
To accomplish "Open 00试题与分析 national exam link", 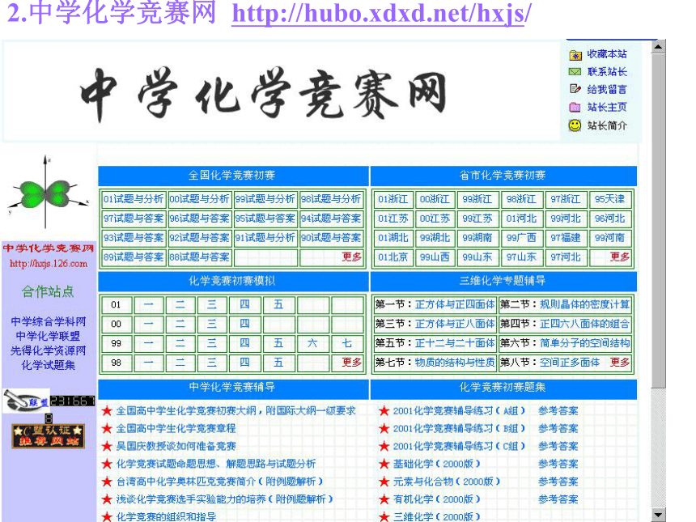I will (199, 199).
